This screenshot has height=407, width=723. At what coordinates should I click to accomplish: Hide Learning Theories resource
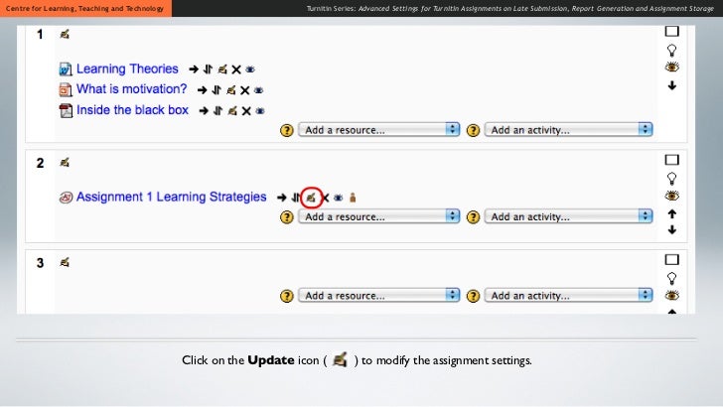click(x=250, y=69)
